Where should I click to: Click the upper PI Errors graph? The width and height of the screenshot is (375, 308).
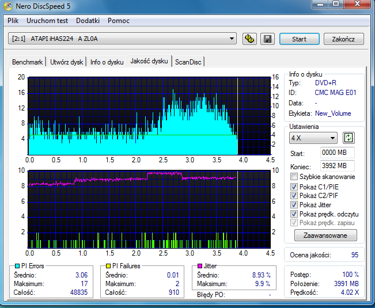149,116
